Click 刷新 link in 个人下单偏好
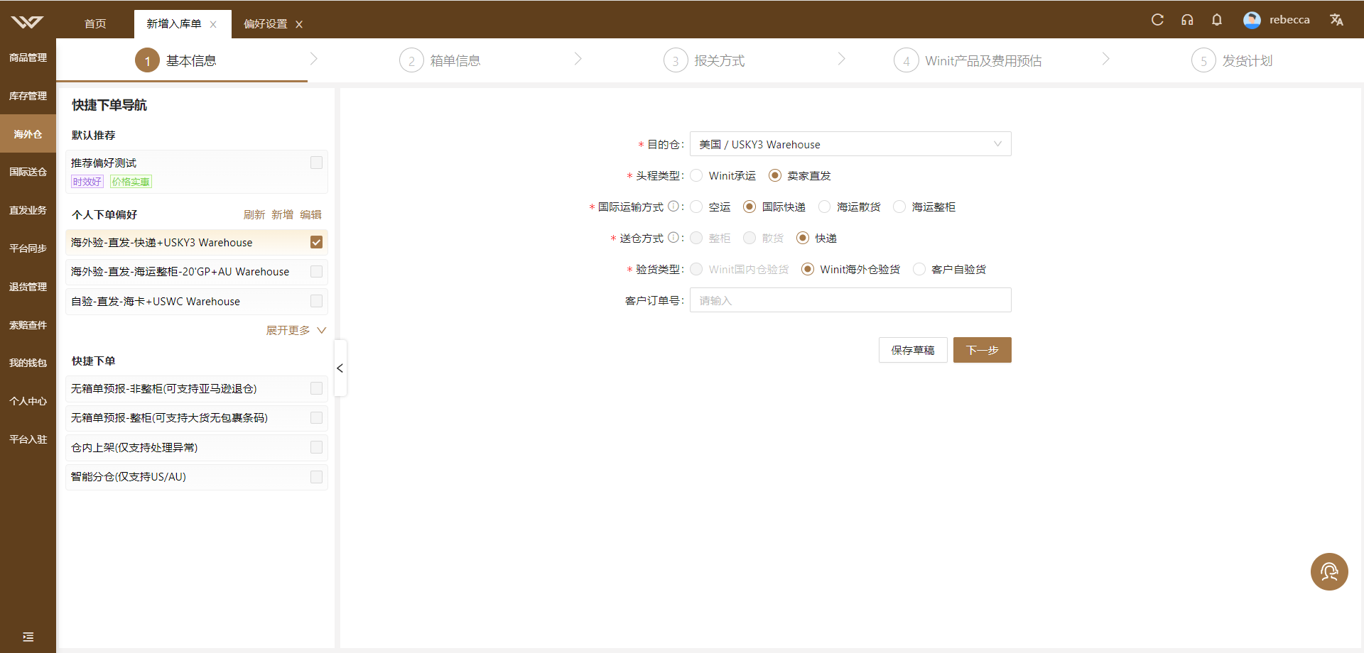This screenshot has width=1364, height=653. coord(254,214)
